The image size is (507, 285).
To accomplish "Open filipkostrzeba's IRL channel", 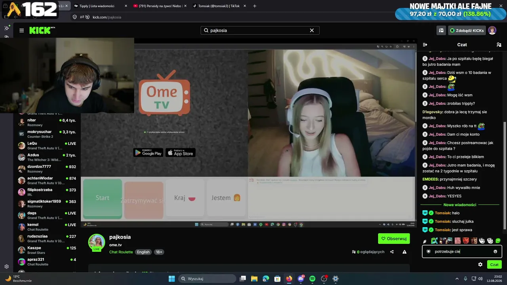I will click(x=48, y=192).
